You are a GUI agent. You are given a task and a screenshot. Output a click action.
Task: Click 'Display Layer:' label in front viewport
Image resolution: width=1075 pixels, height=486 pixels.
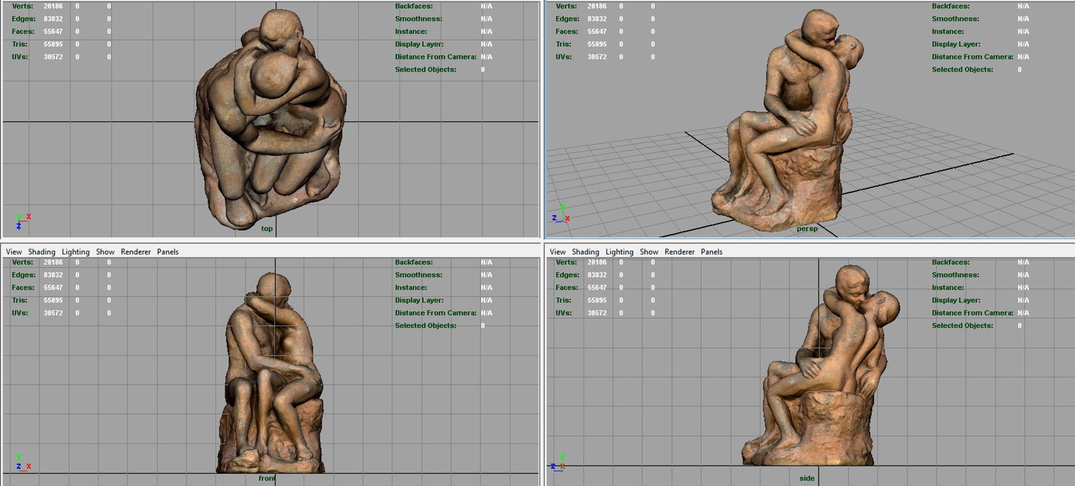click(419, 300)
